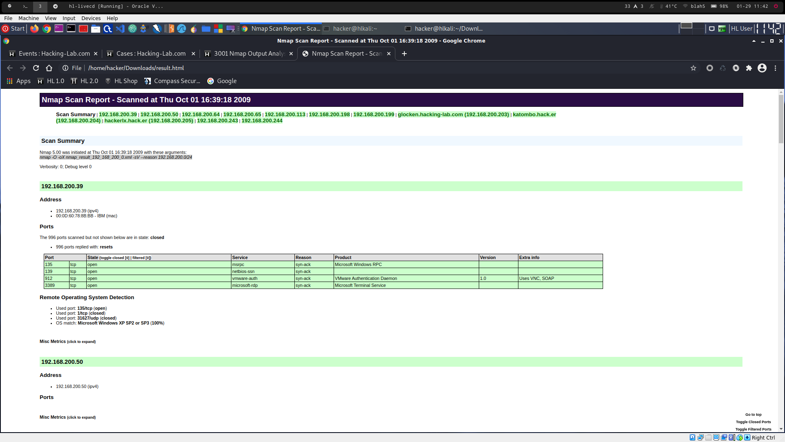Click the Chrome home button icon
This screenshot has height=442, width=785.
[x=49, y=68]
